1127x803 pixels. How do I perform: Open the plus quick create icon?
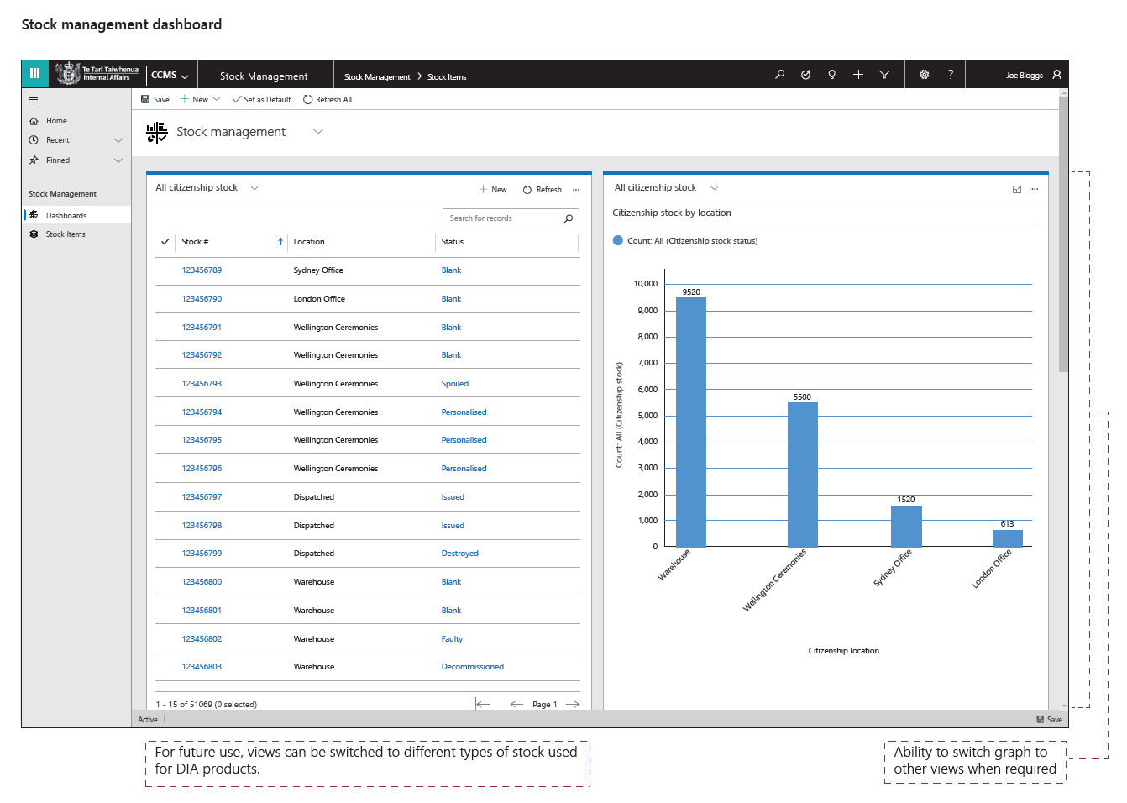tap(858, 75)
